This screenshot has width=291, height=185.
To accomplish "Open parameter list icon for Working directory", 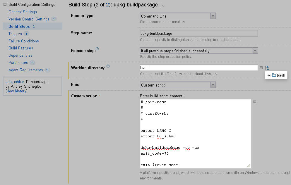I will [x=261, y=68].
